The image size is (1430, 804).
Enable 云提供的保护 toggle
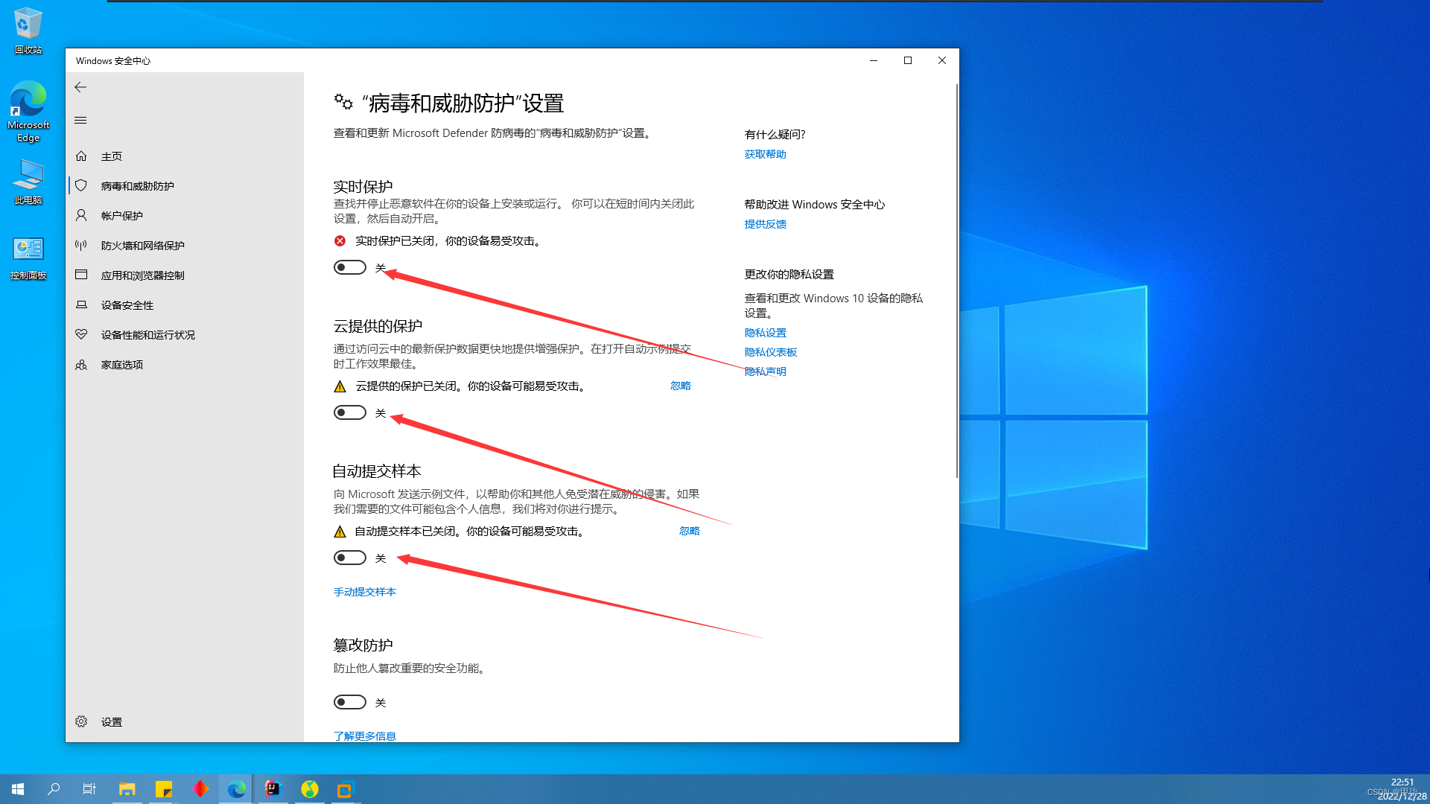click(x=350, y=412)
